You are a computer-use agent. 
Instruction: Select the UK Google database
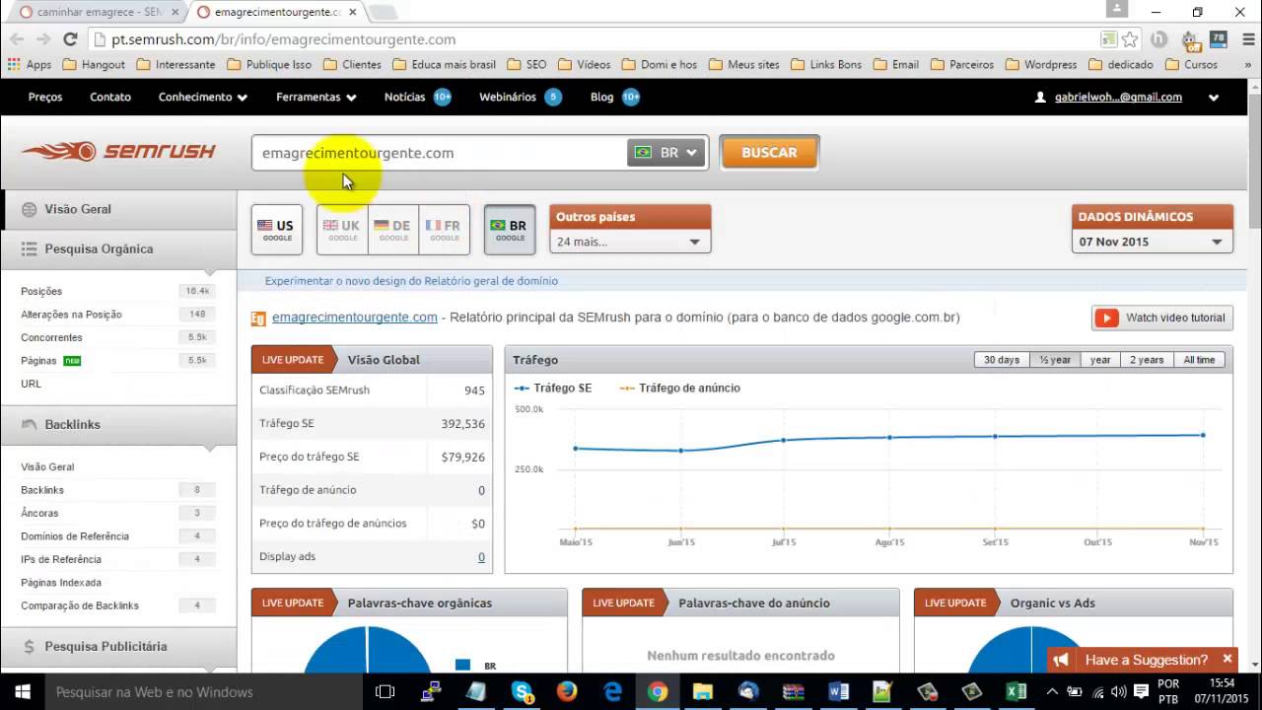coord(342,230)
